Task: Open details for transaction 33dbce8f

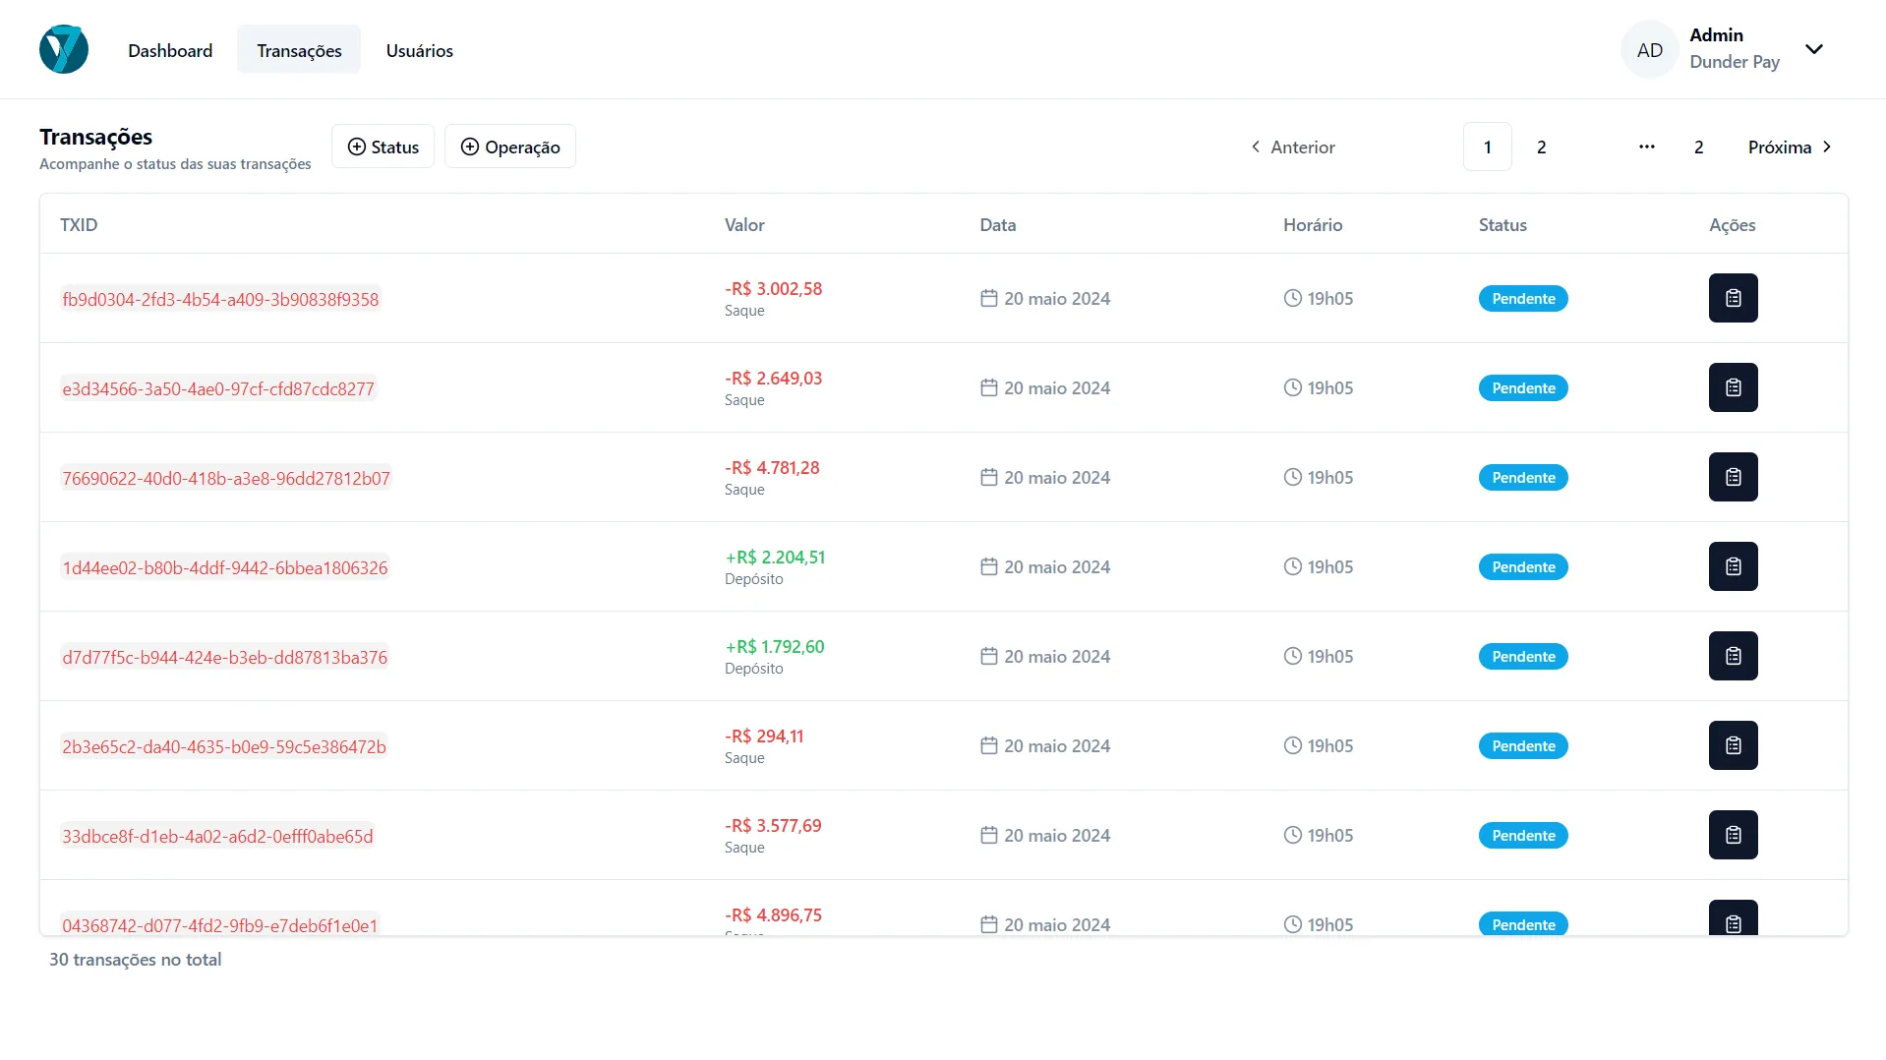Action: click(x=1733, y=835)
